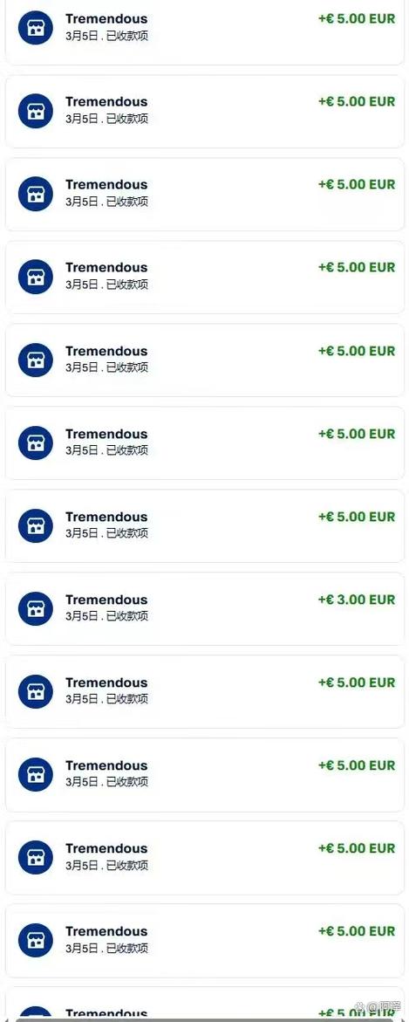Open the merchant icon of the last fully visible transaction

[35, 941]
